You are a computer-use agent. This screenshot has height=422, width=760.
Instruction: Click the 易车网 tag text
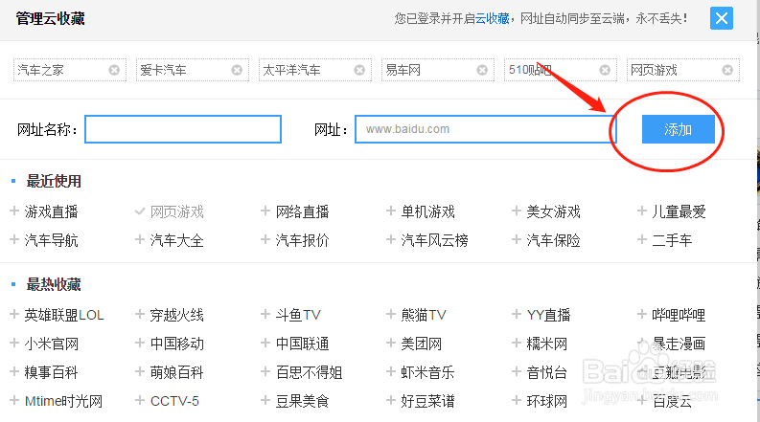(403, 70)
